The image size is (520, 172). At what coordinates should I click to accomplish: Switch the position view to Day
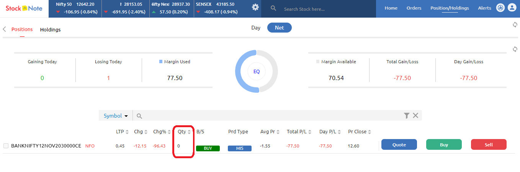[x=256, y=28]
